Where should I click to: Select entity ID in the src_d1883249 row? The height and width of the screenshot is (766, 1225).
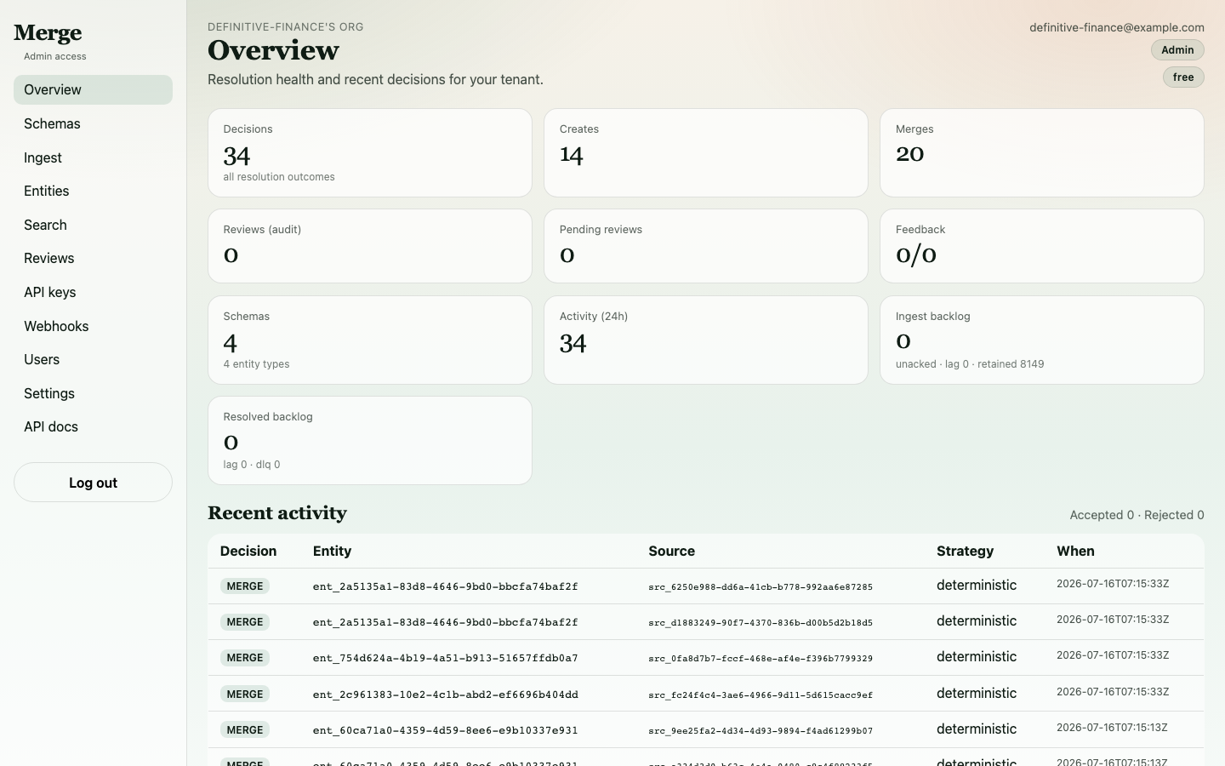[445, 622]
